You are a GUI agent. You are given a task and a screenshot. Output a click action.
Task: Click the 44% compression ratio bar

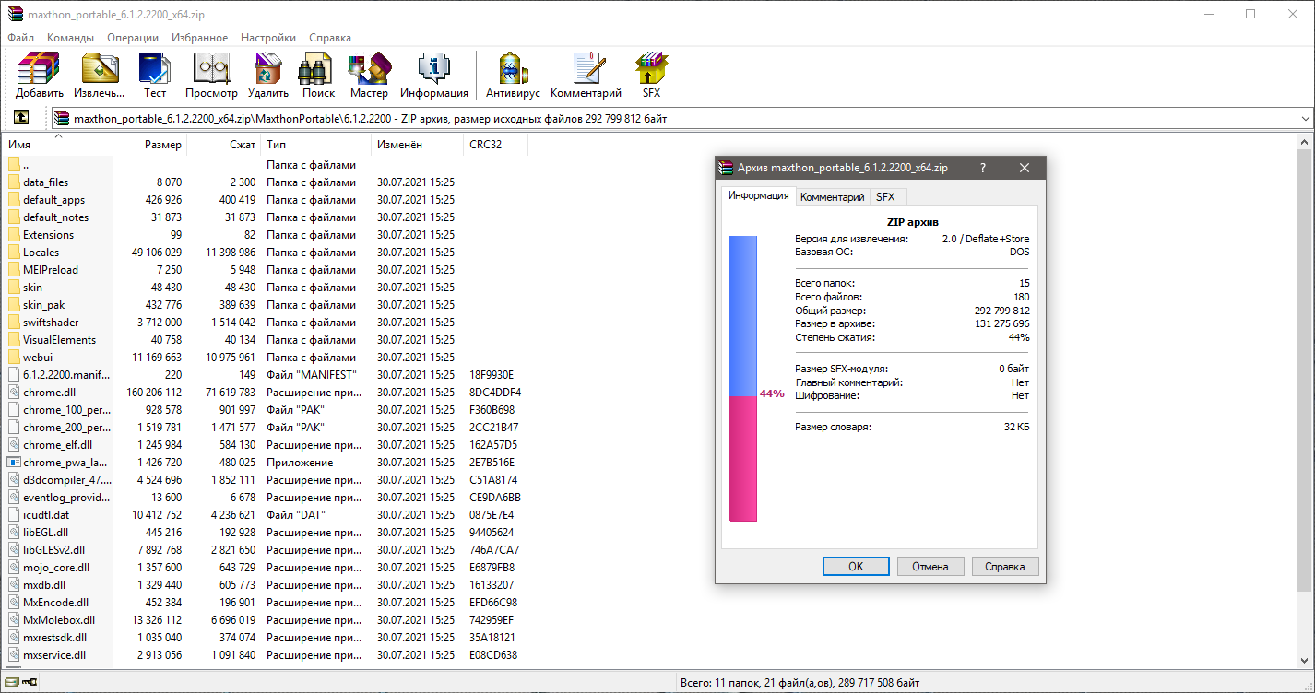tap(743, 378)
